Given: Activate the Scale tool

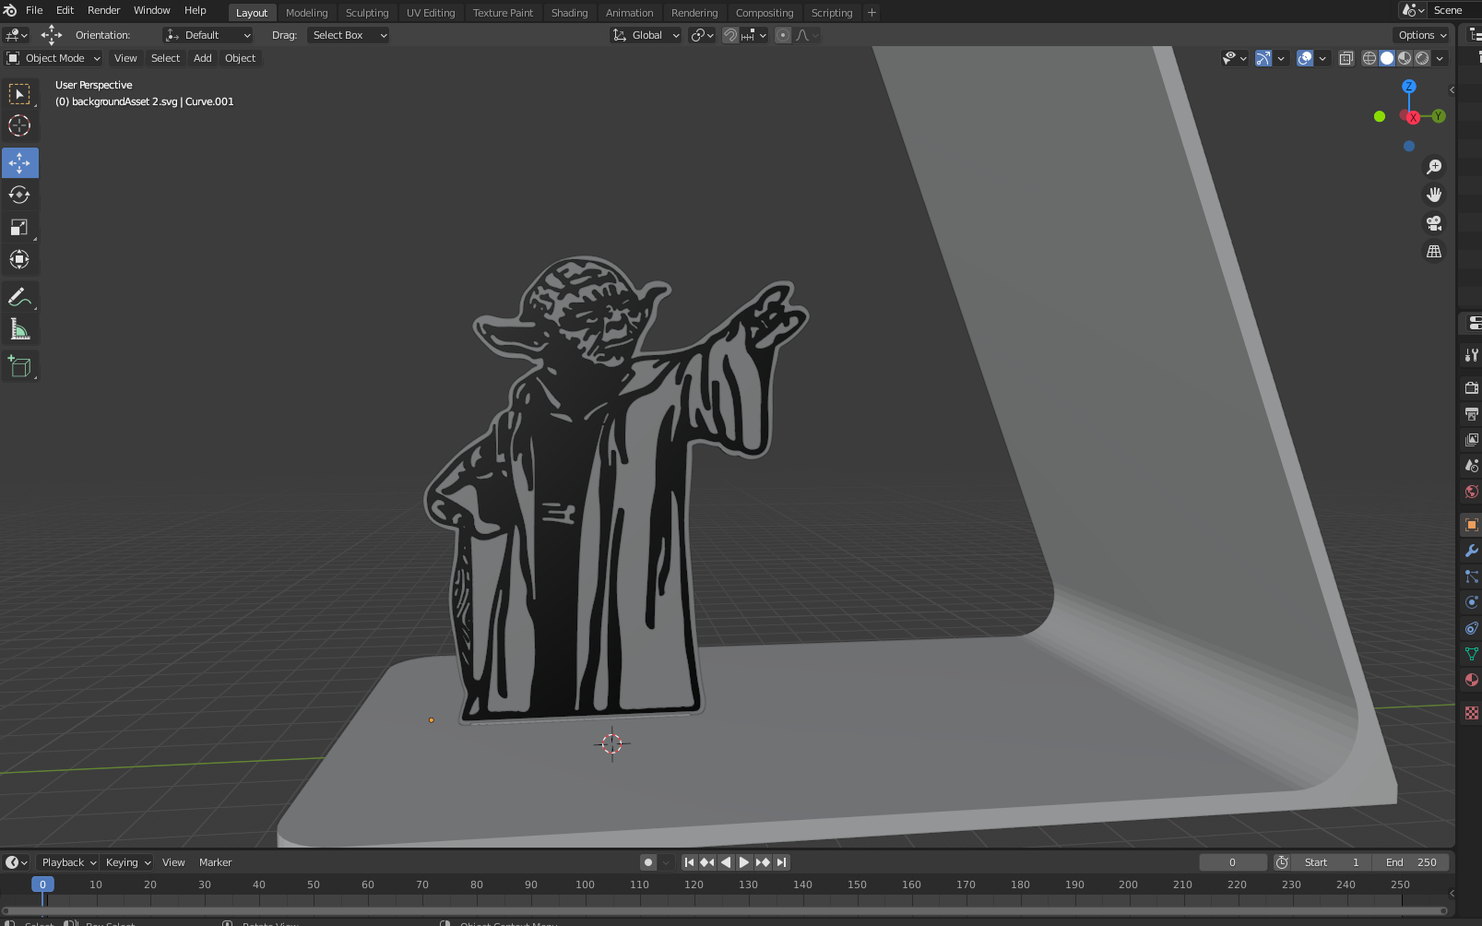Looking at the screenshot, I should pos(19,228).
